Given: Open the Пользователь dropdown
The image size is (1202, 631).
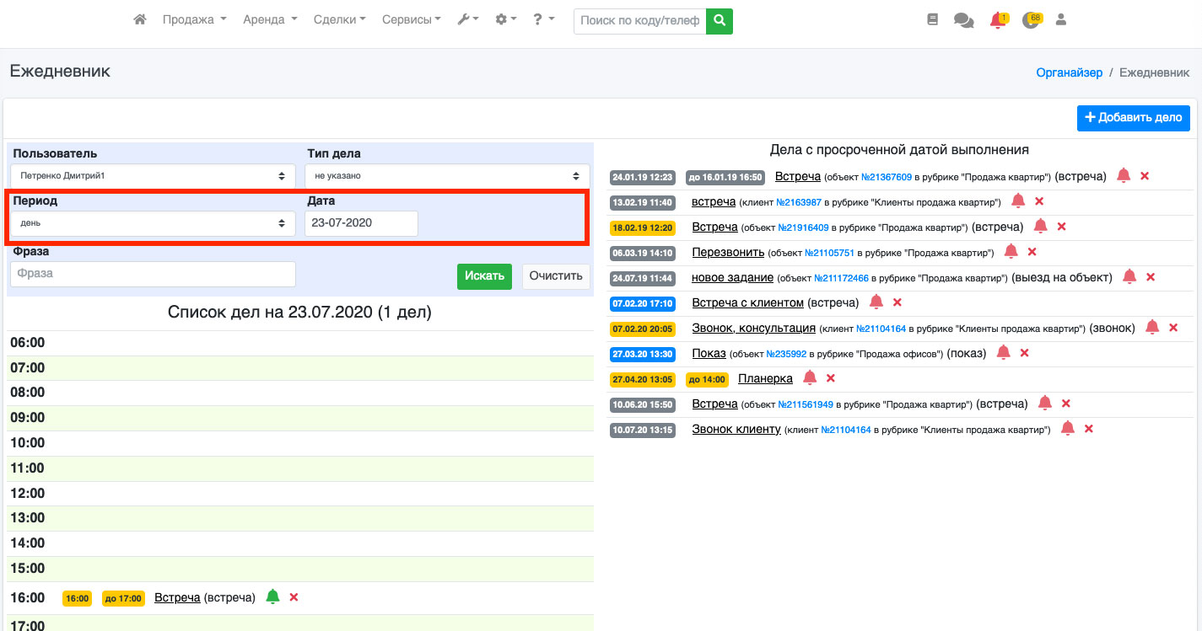Looking at the screenshot, I should [153, 176].
